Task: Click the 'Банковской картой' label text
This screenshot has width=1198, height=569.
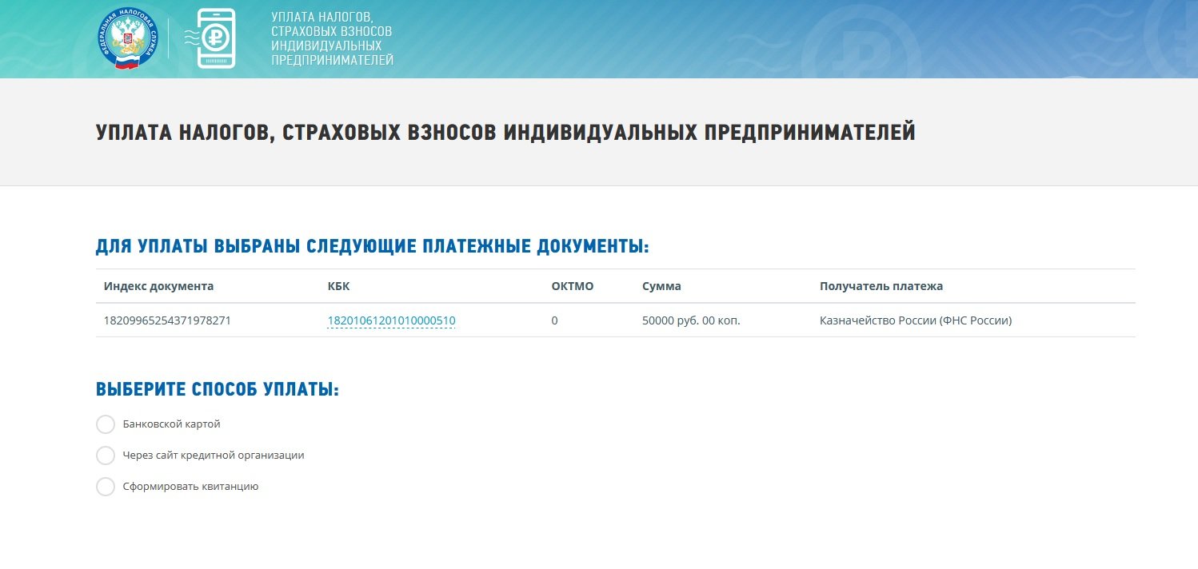Action: tap(171, 424)
